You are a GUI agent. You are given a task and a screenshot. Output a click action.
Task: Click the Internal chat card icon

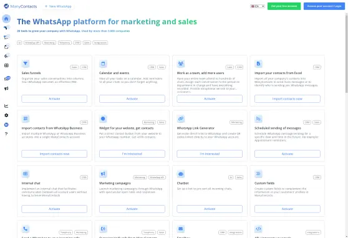click(26, 174)
